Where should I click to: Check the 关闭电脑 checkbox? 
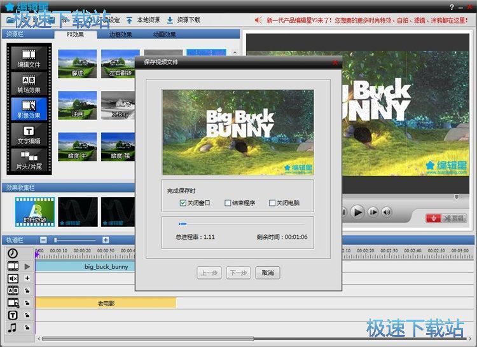click(272, 203)
